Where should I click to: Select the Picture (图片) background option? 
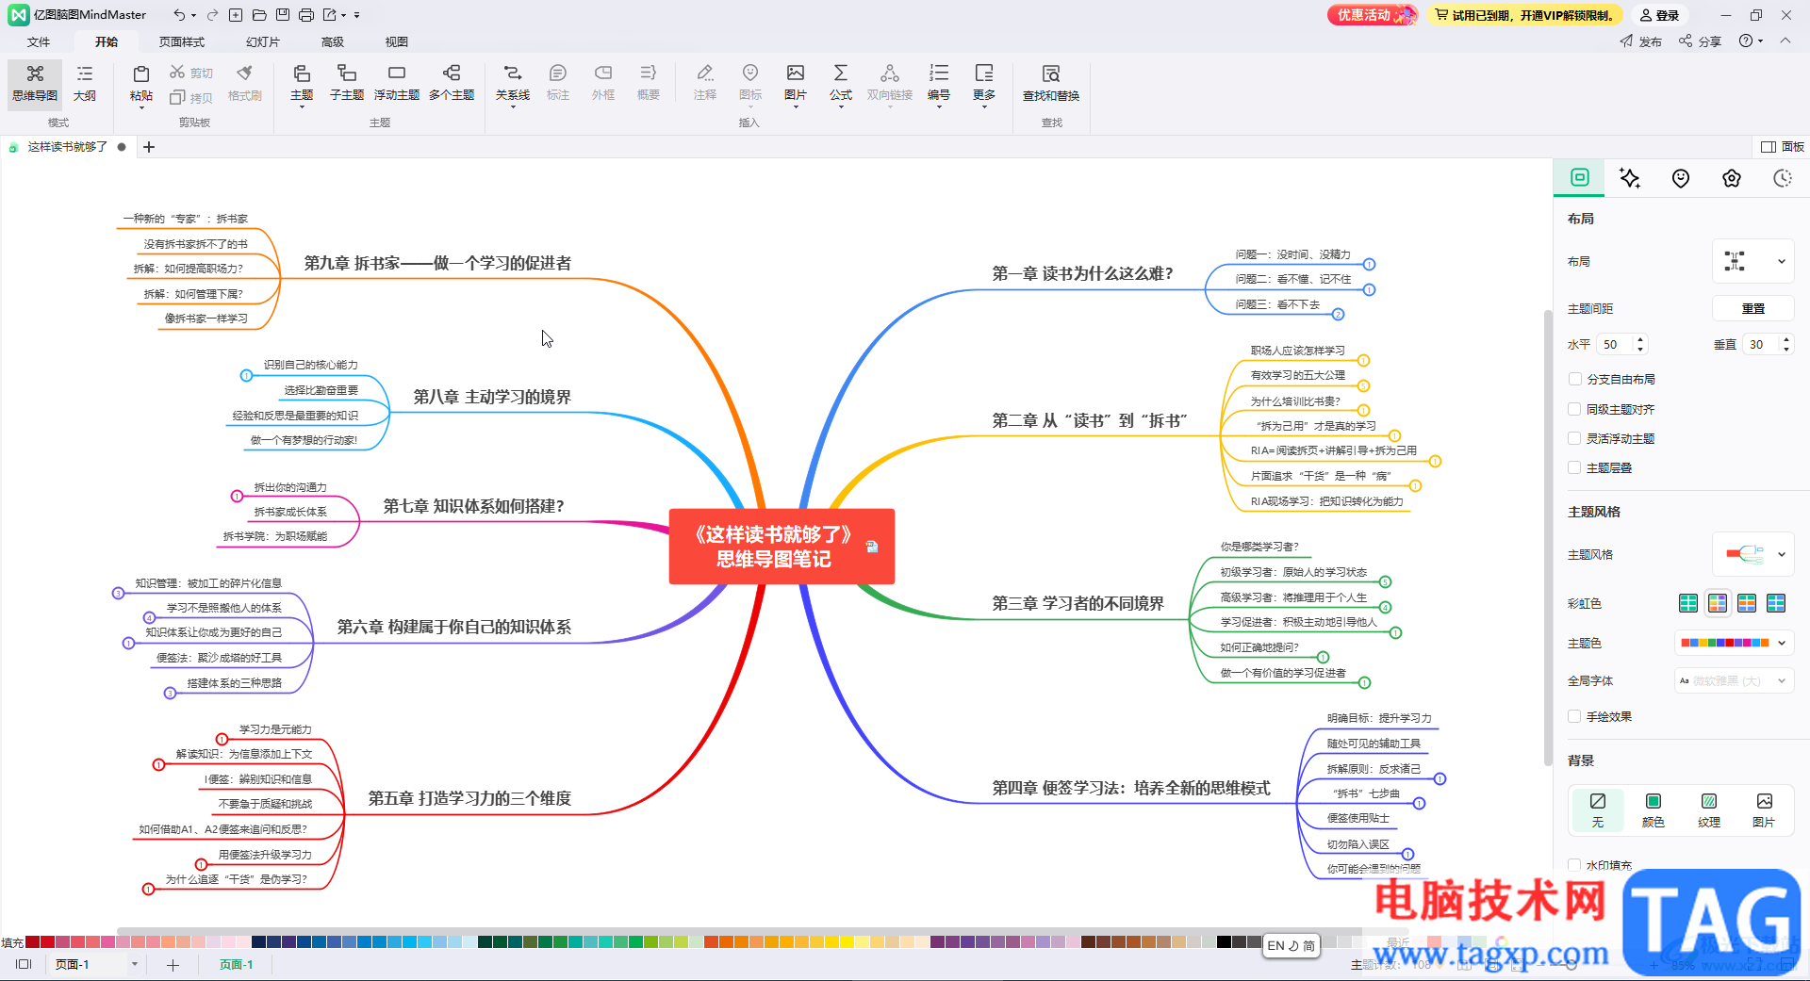tap(1764, 809)
